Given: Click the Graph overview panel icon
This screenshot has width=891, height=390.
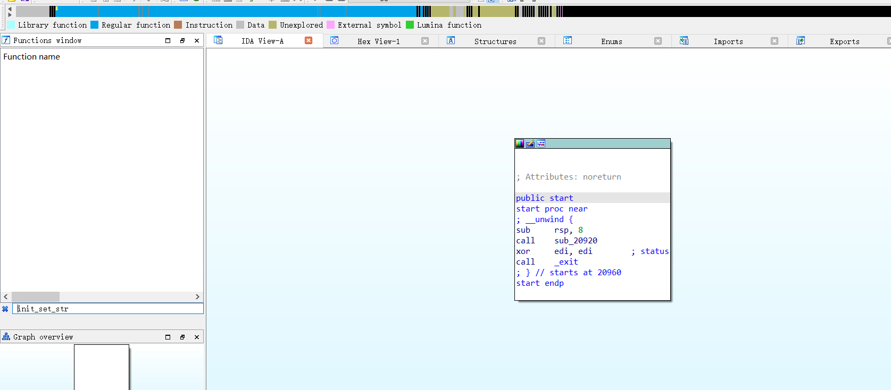Looking at the screenshot, I should pos(6,337).
